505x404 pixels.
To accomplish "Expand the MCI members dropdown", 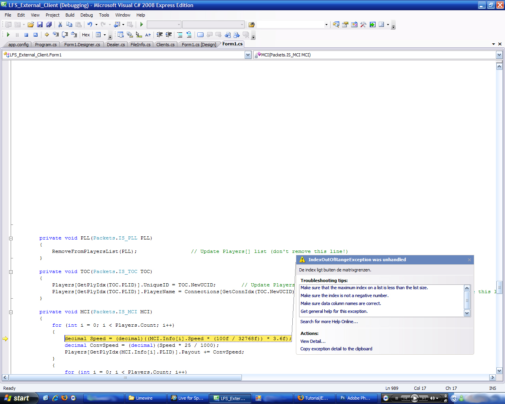I will coord(499,55).
